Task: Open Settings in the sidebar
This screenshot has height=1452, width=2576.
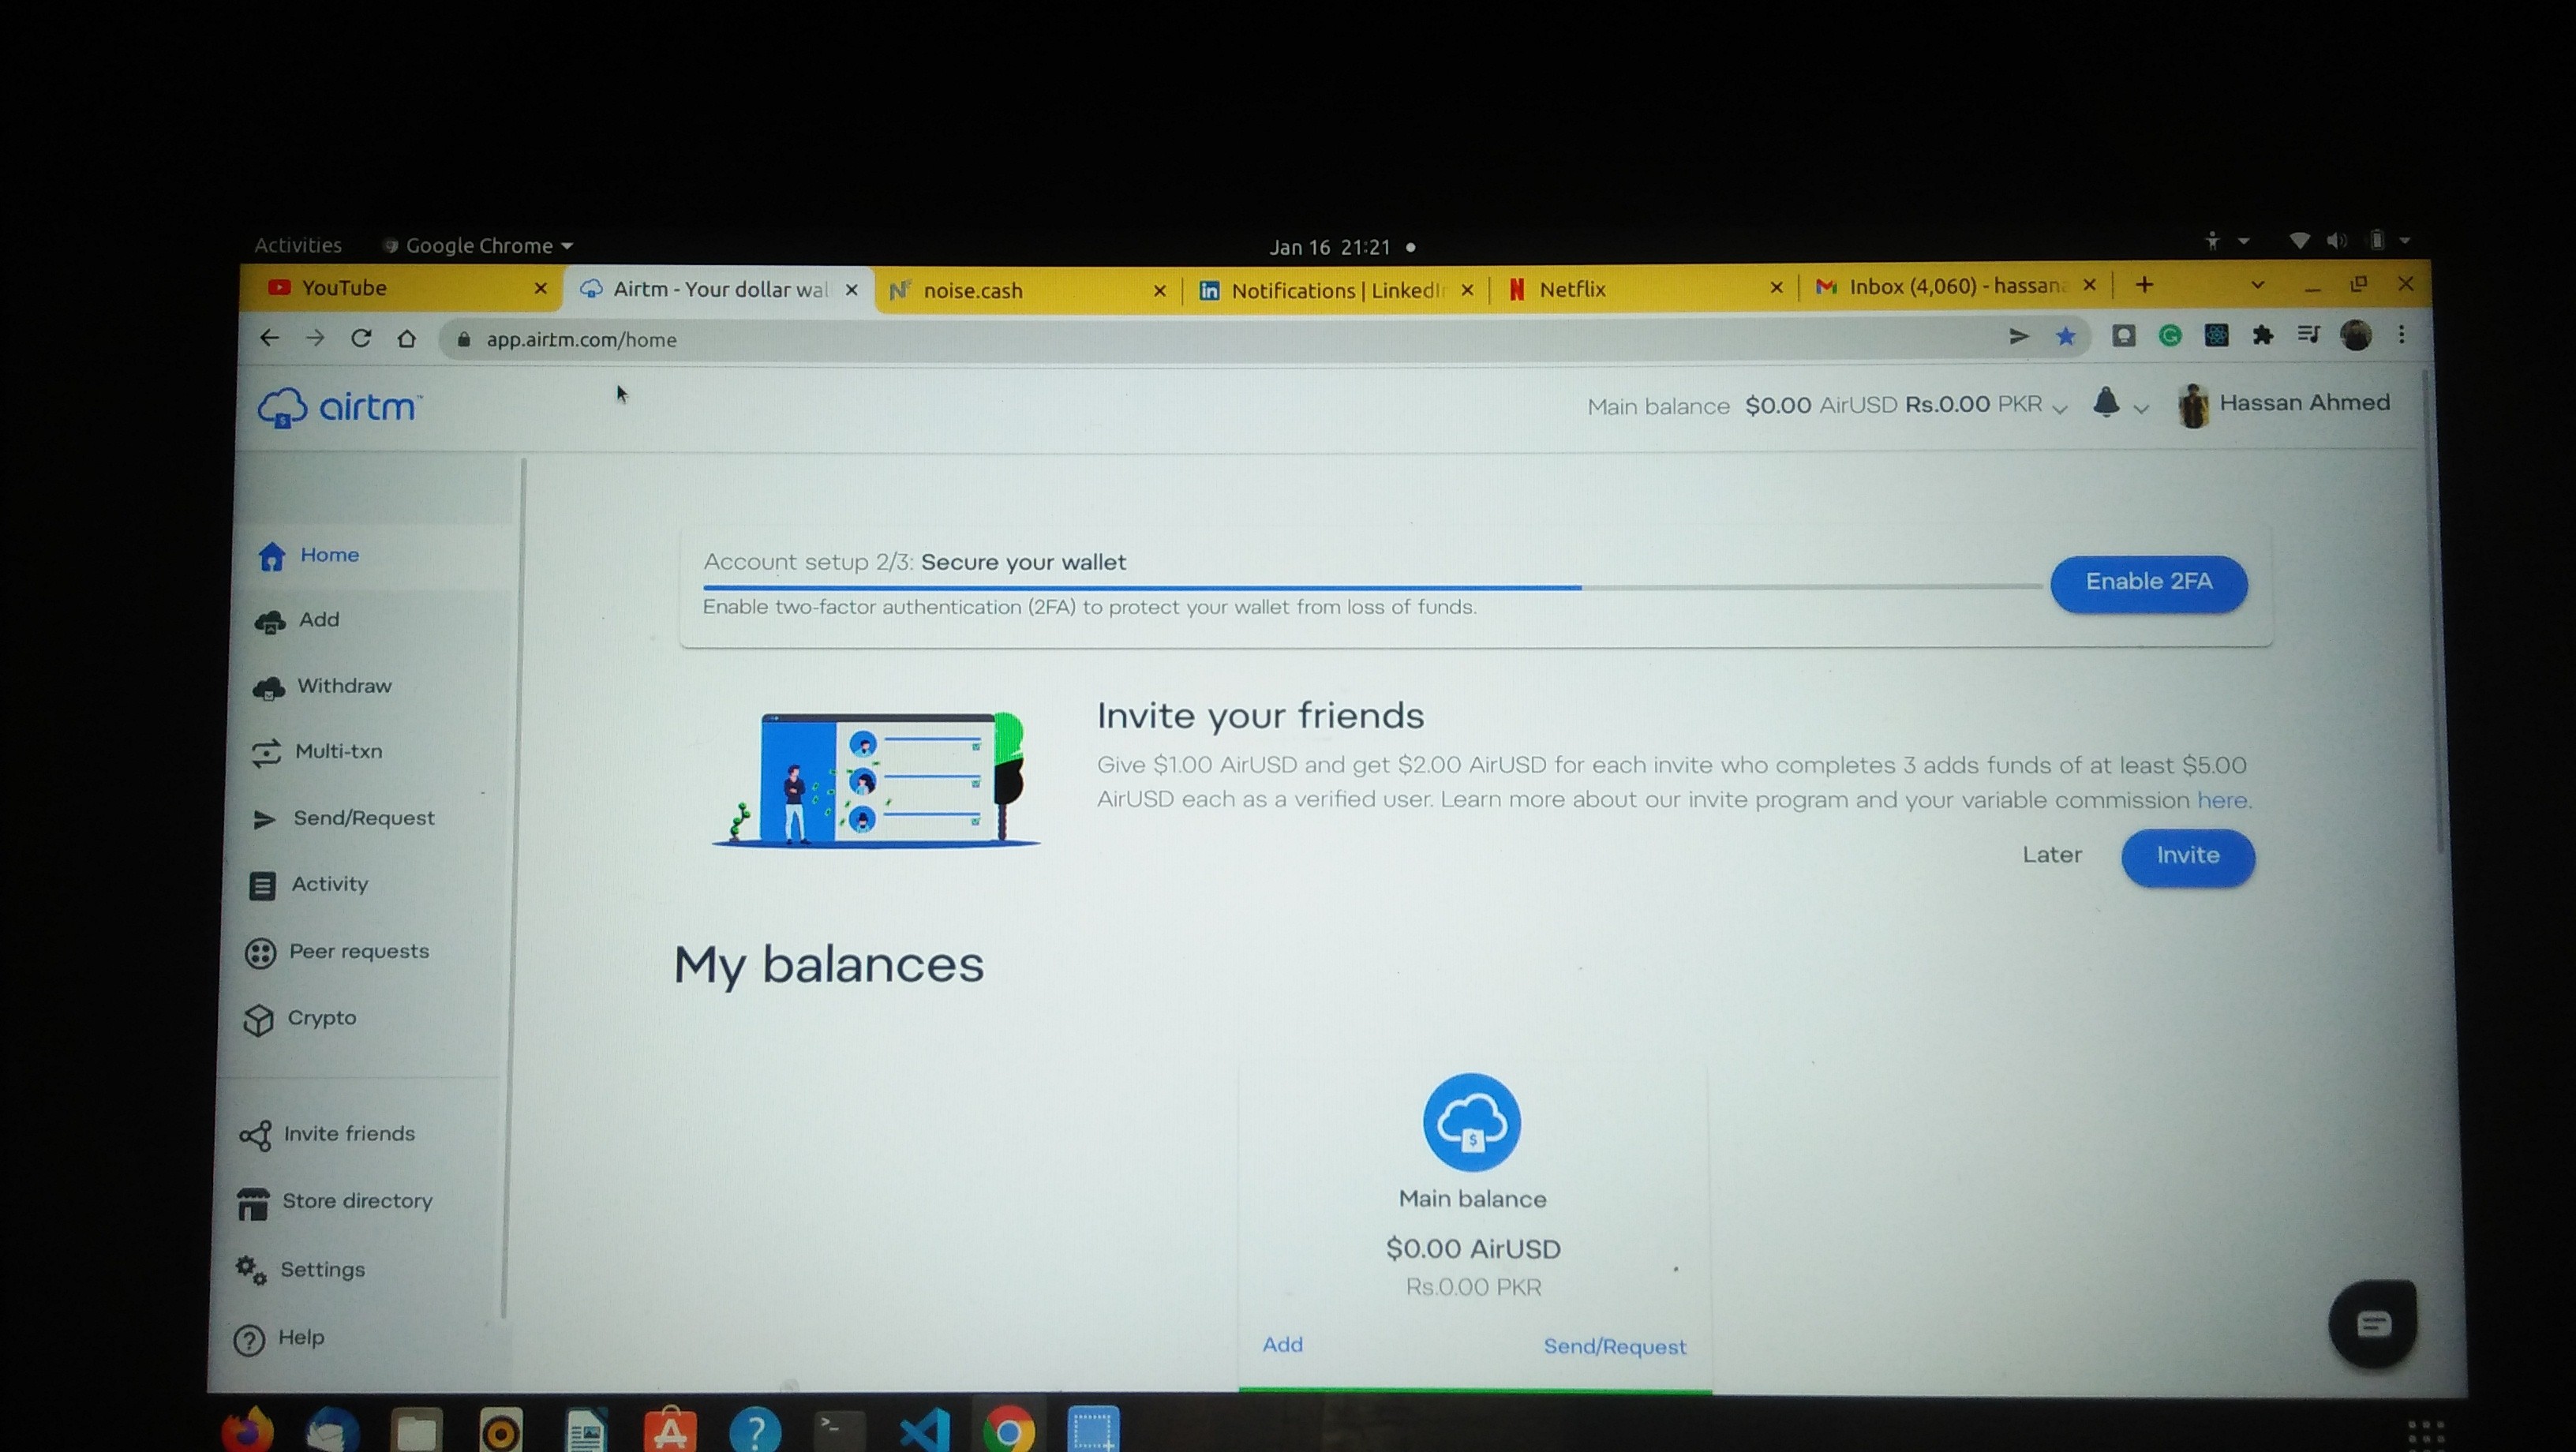Action: (x=300, y=1270)
